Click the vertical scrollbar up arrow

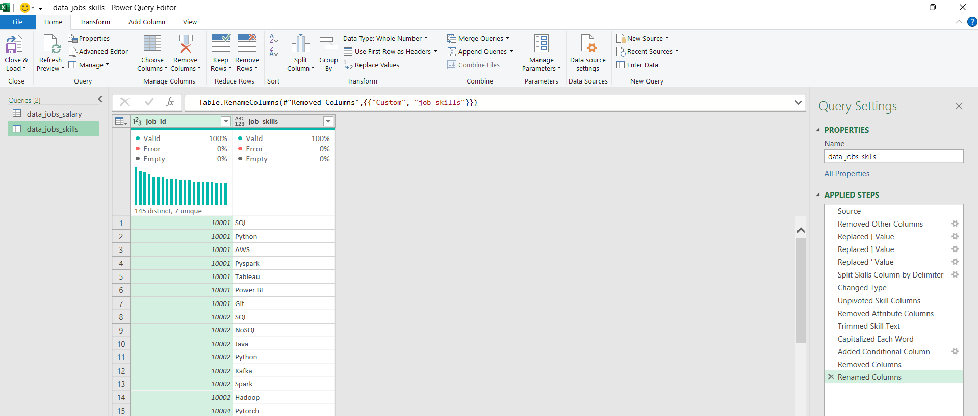(x=801, y=230)
